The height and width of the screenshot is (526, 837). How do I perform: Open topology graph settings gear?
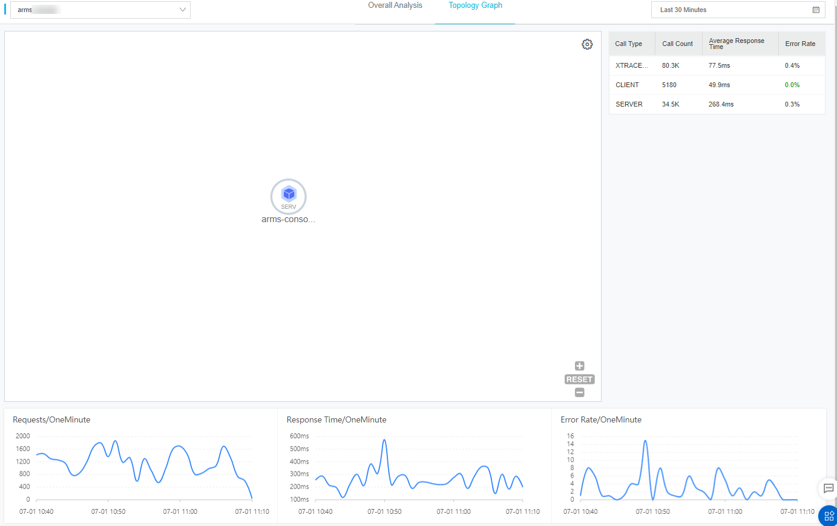[587, 44]
